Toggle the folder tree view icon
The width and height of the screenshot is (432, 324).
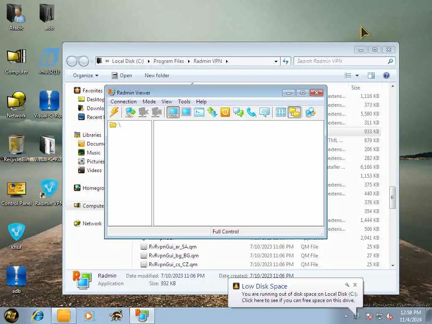(x=294, y=112)
